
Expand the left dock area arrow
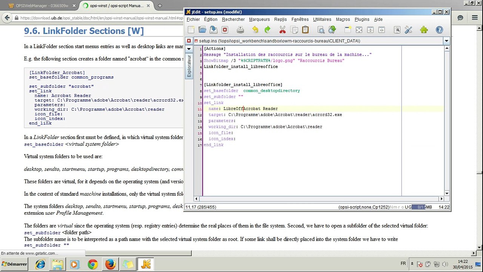click(189, 49)
